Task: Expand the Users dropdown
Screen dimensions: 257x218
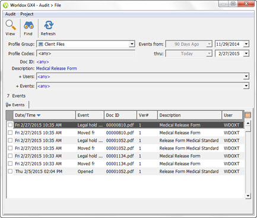Action: click(246, 77)
